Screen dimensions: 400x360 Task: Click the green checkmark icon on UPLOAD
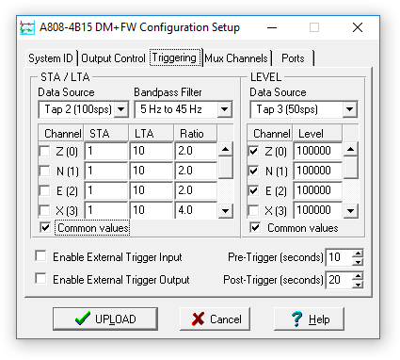point(83,319)
